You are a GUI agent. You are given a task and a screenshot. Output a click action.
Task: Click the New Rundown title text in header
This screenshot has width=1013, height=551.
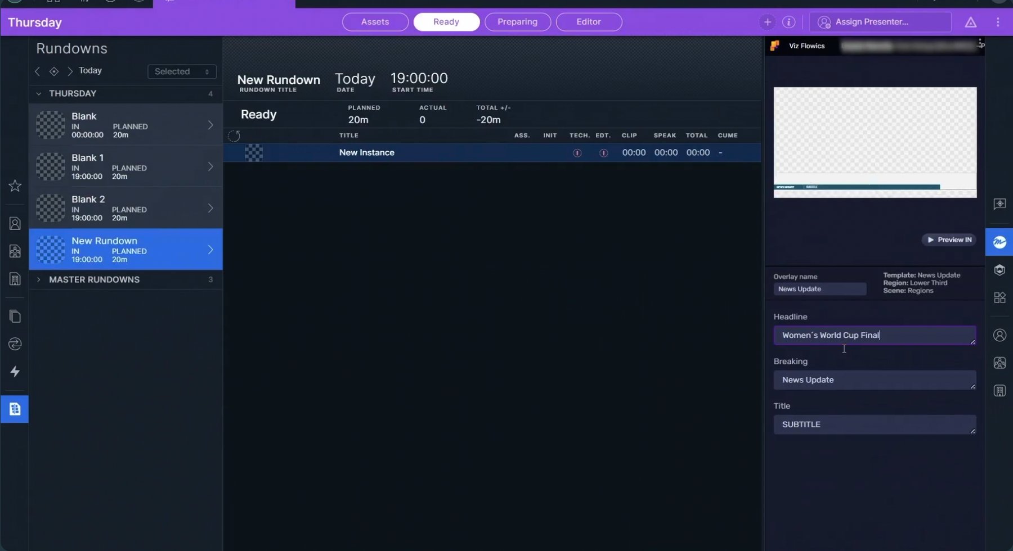point(279,80)
